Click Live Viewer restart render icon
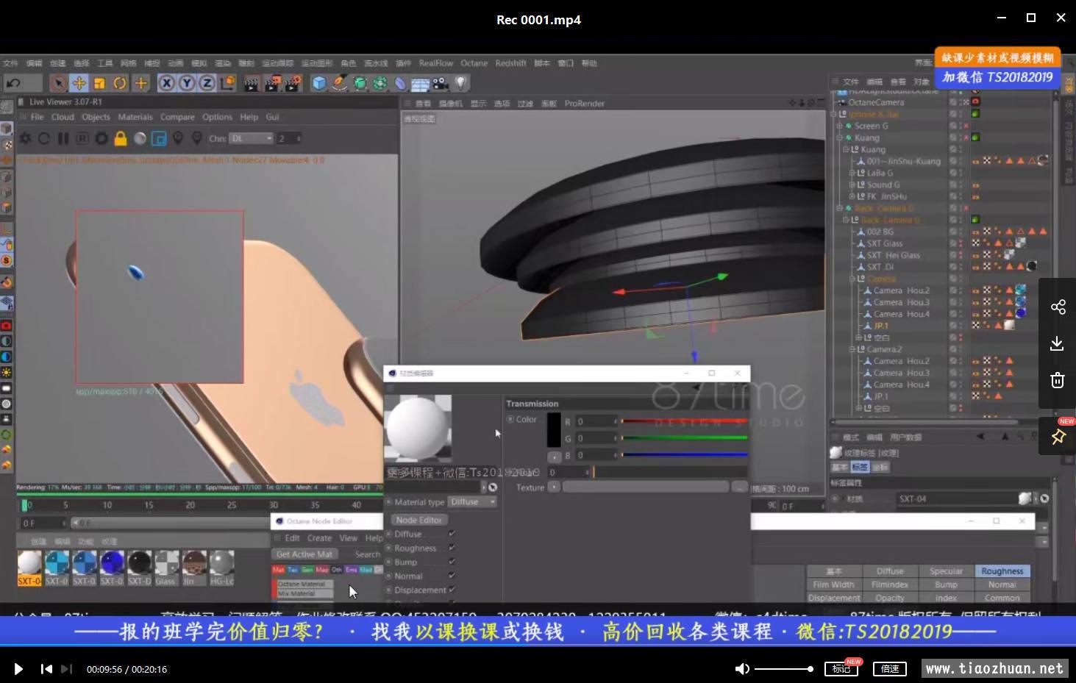 [44, 138]
